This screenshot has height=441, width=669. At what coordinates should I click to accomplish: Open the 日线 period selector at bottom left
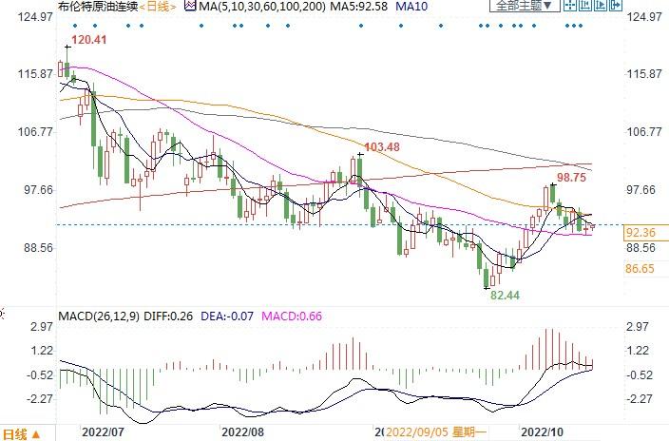[x=14, y=432]
